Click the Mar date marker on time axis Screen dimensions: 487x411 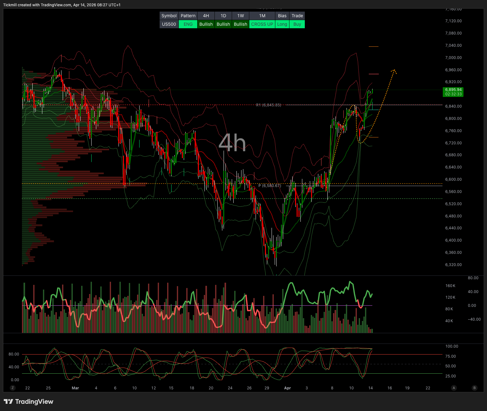pos(75,388)
